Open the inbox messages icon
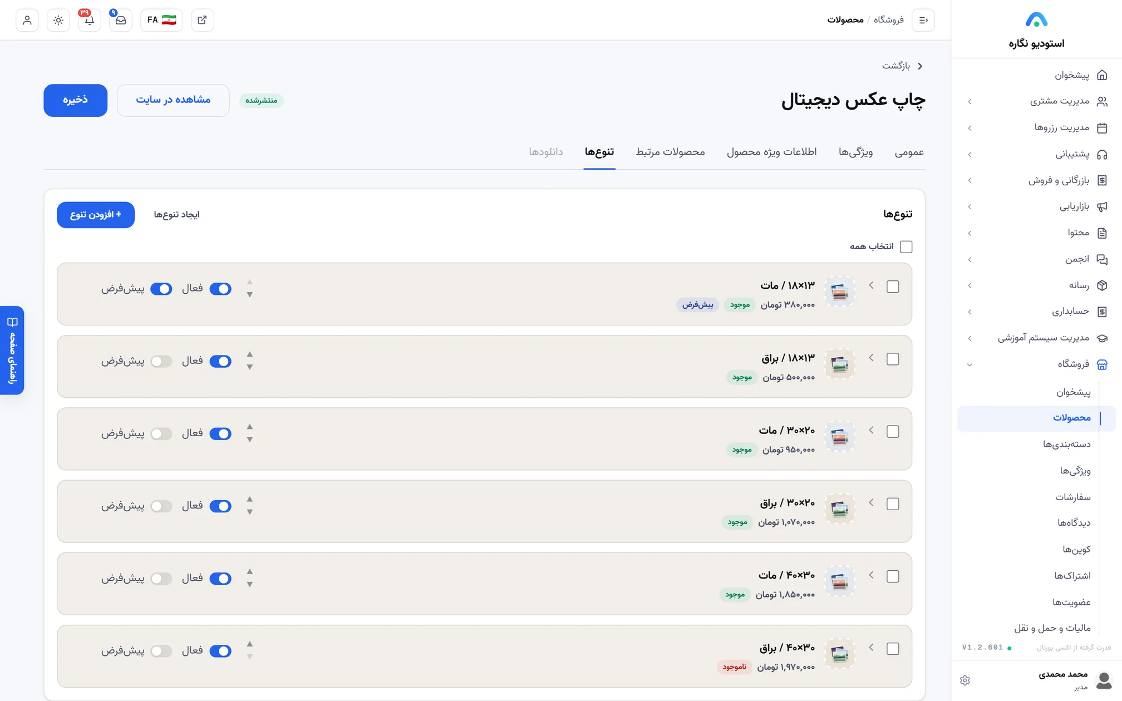 (x=121, y=20)
